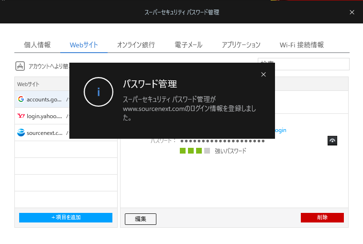Select the login.yahoo... site entry
Viewport: 363px width, 244px height.
42,116
